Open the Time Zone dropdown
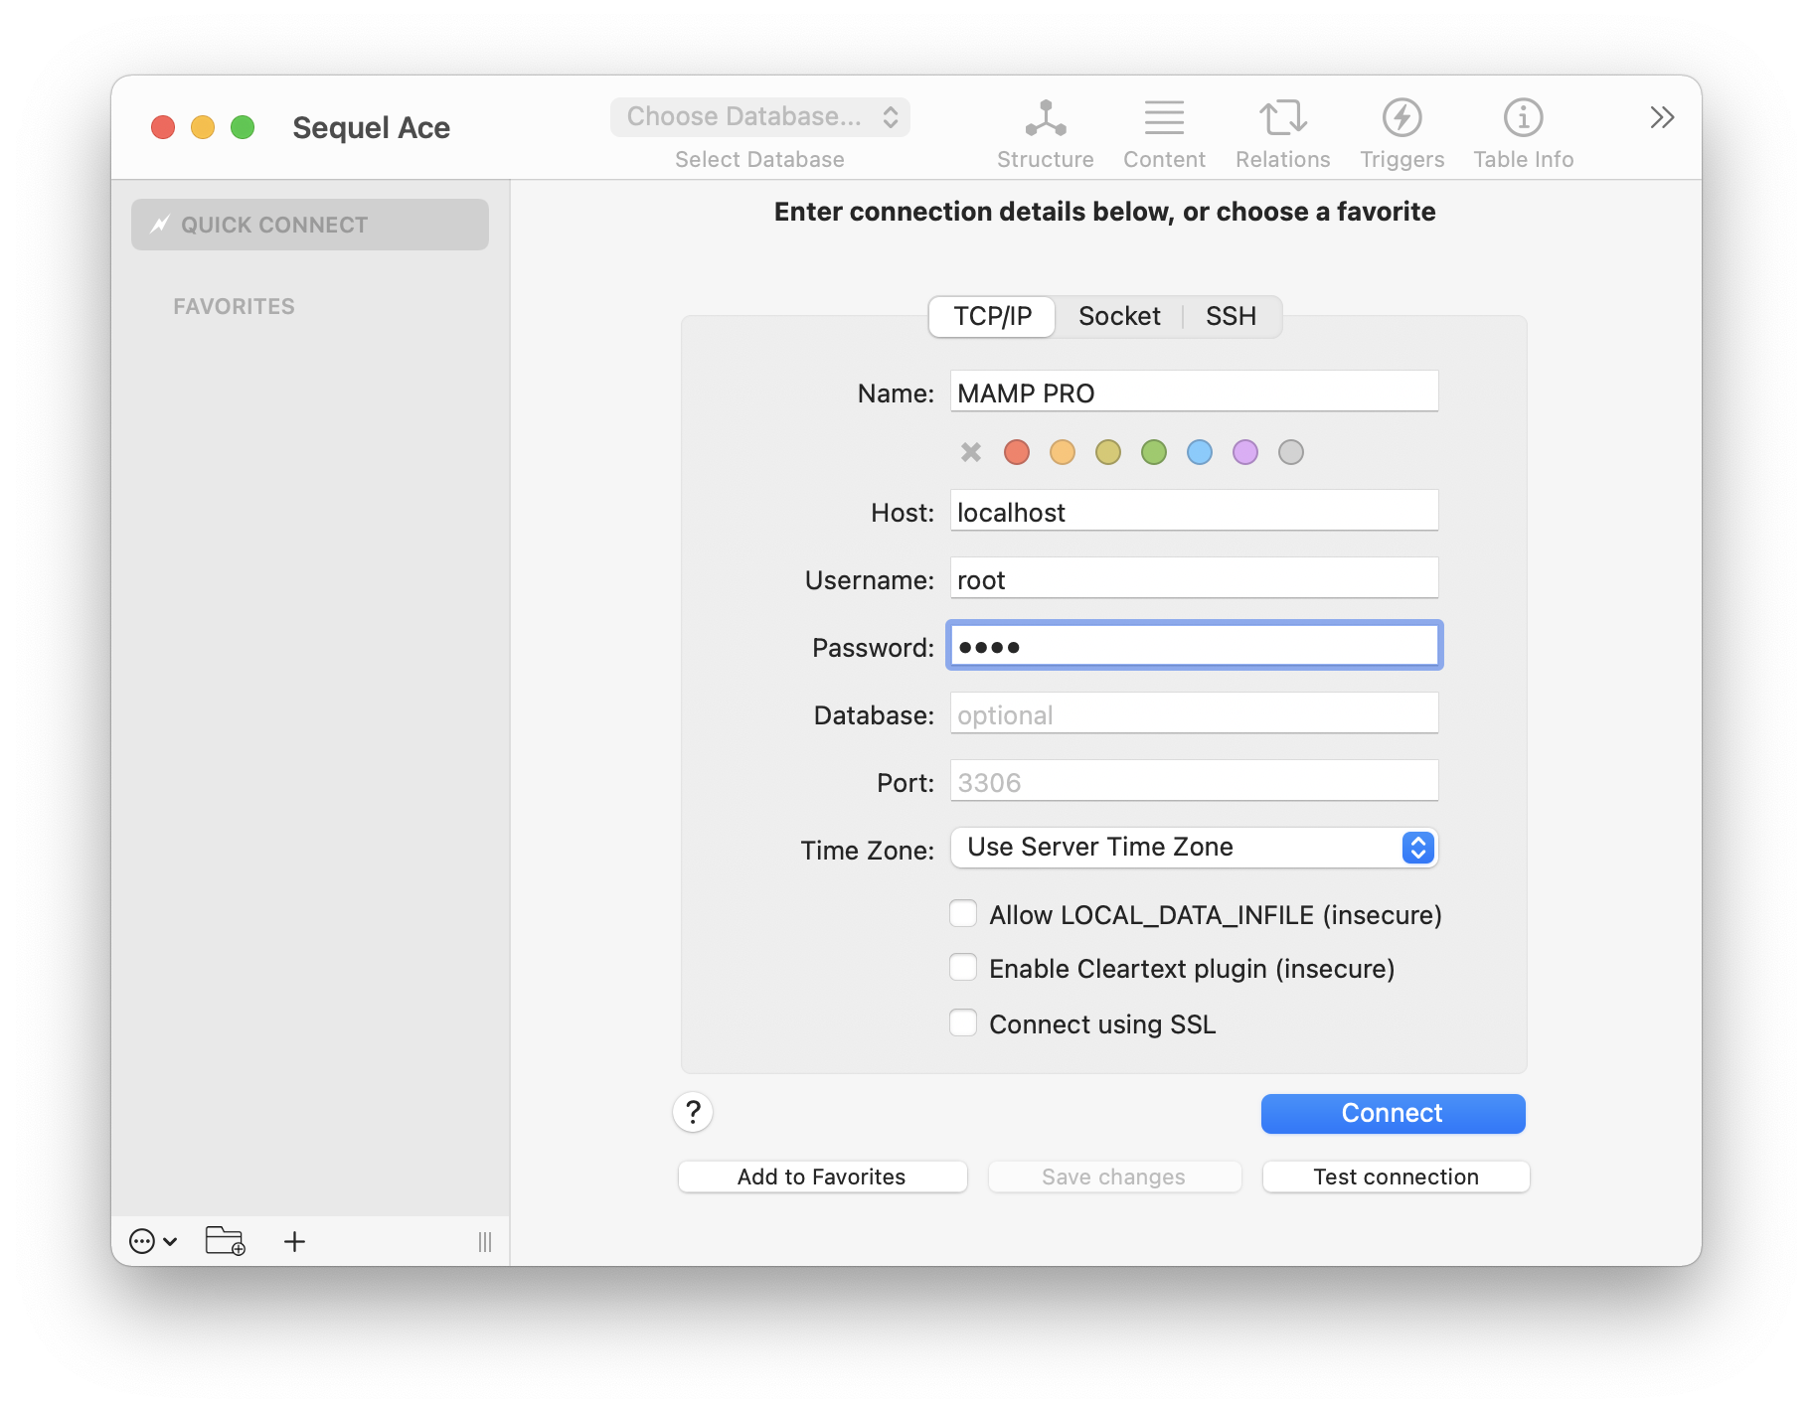 coord(1194,848)
